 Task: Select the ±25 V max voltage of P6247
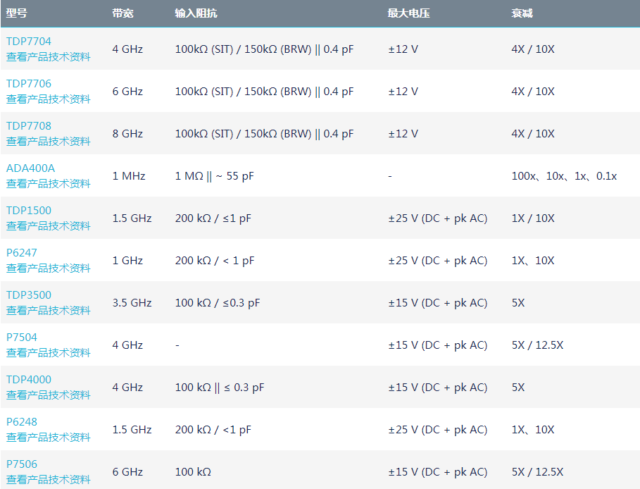pos(438,261)
